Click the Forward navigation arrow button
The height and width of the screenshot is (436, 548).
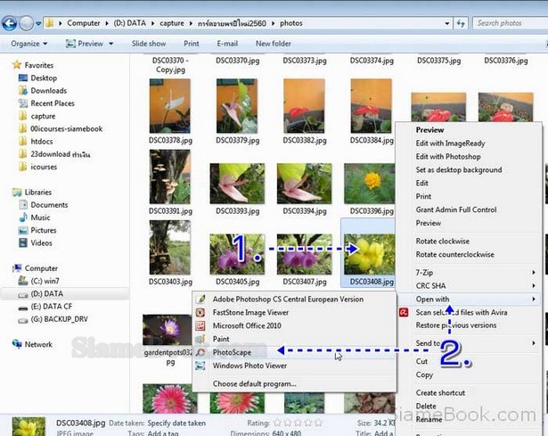[26, 23]
